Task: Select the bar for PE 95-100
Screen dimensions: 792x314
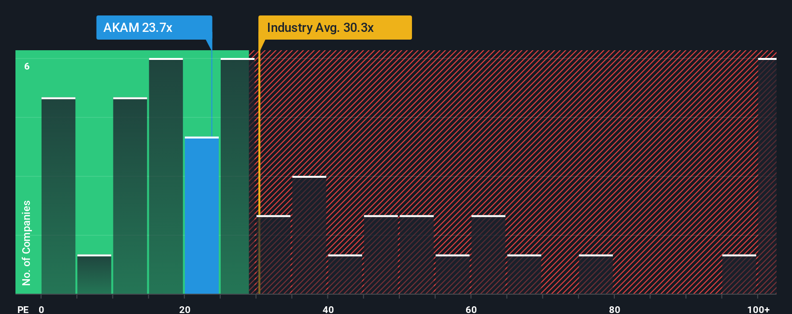Action: (739, 274)
